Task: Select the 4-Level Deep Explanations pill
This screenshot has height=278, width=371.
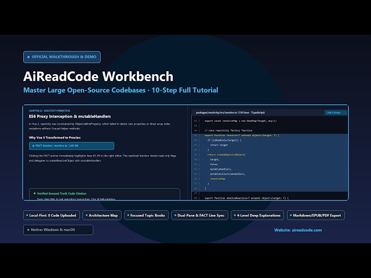Action: 257,215
